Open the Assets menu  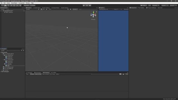[8, 3]
